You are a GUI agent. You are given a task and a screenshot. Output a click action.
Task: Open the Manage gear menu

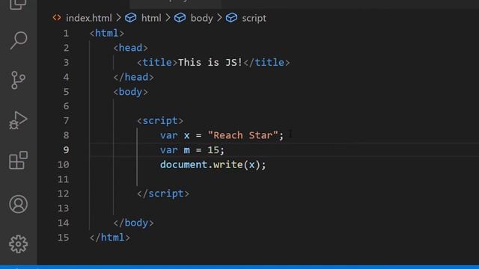coord(18,244)
